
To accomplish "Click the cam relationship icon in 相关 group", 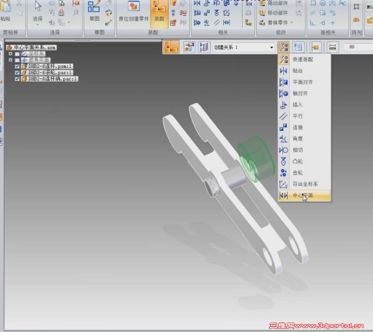I will (x=216, y=13).
